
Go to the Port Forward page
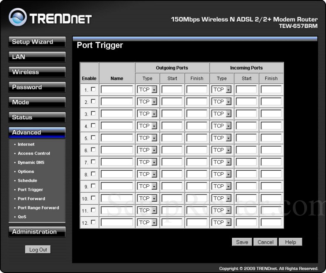click(x=31, y=199)
